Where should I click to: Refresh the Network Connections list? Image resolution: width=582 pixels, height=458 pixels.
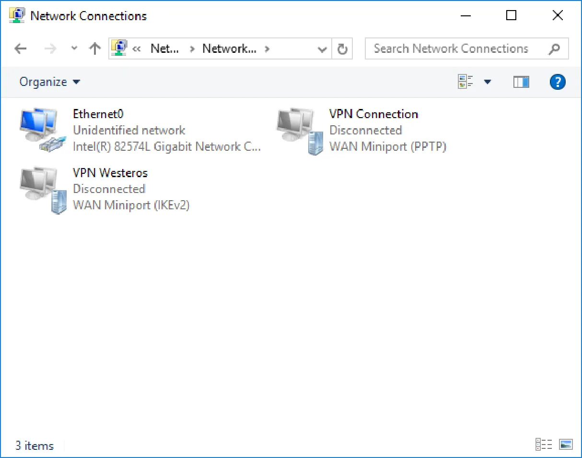tap(342, 48)
